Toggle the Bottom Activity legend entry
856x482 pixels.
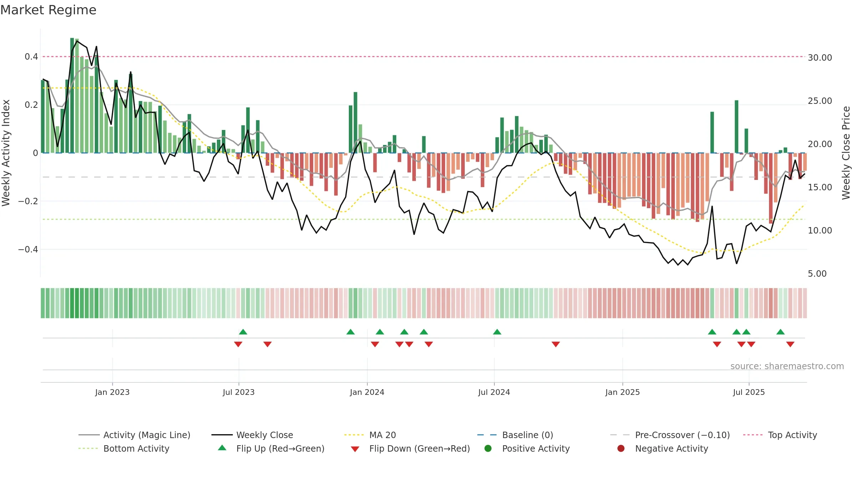coord(124,448)
